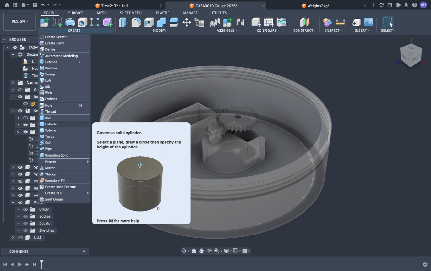Hide the Sketches folder via its eye icon
The height and width of the screenshot is (271, 431).
click(25, 230)
